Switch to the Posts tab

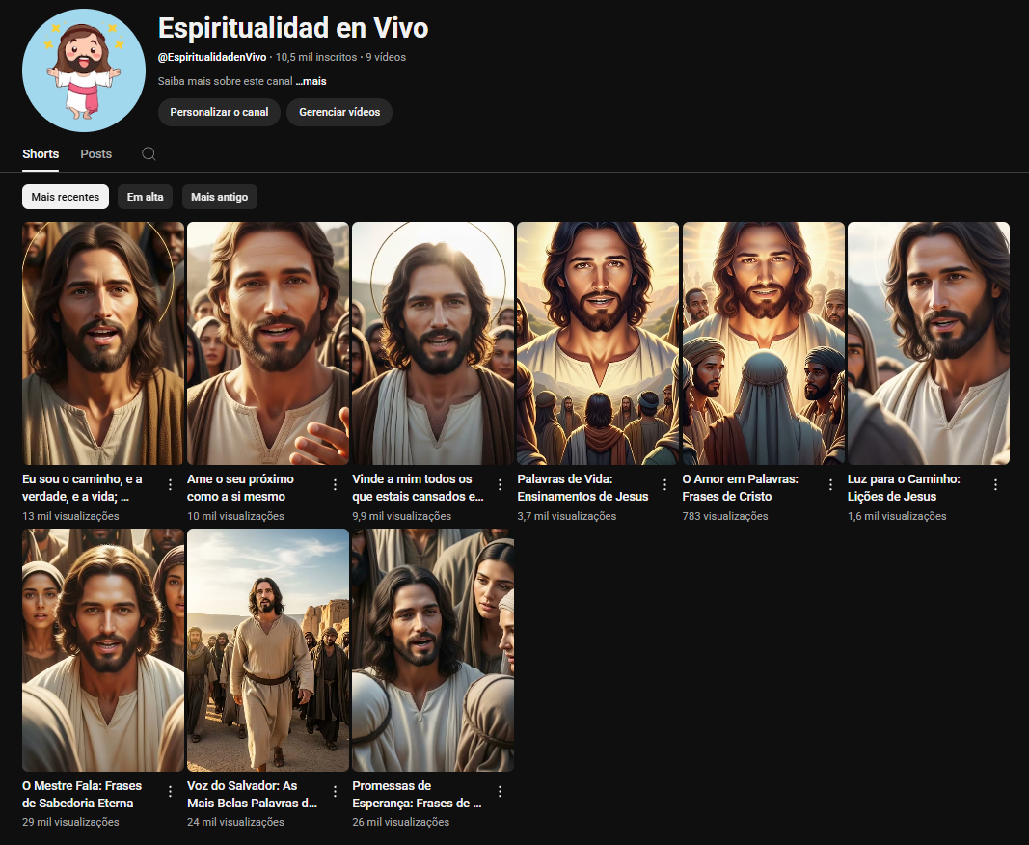click(x=95, y=153)
